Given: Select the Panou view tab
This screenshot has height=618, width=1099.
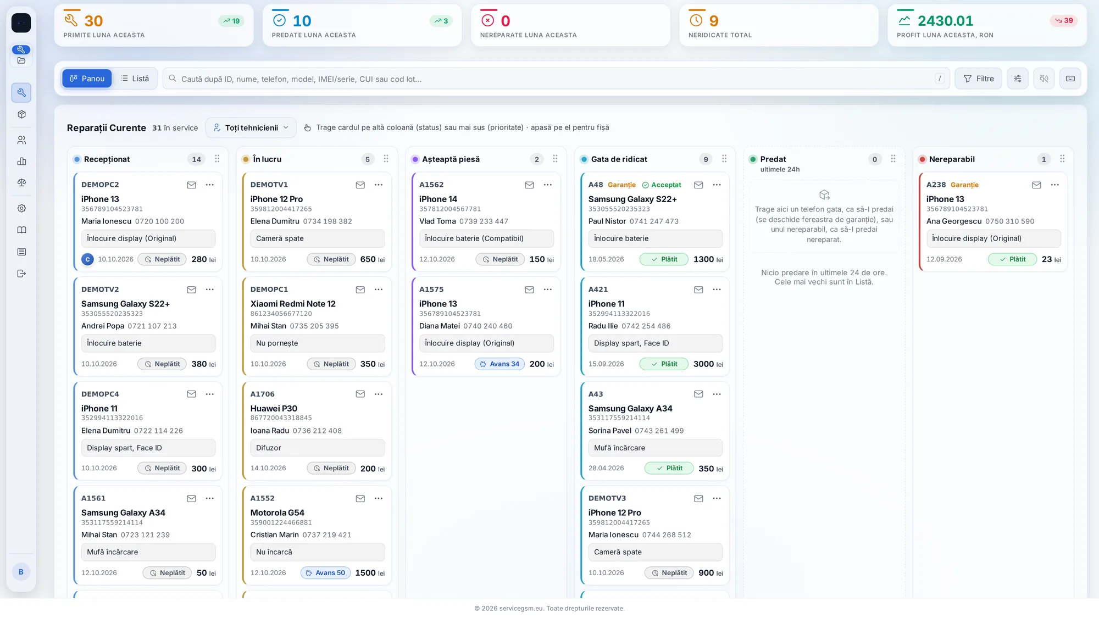Looking at the screenshot, I should pyautogui.click(x=87, y=79).
